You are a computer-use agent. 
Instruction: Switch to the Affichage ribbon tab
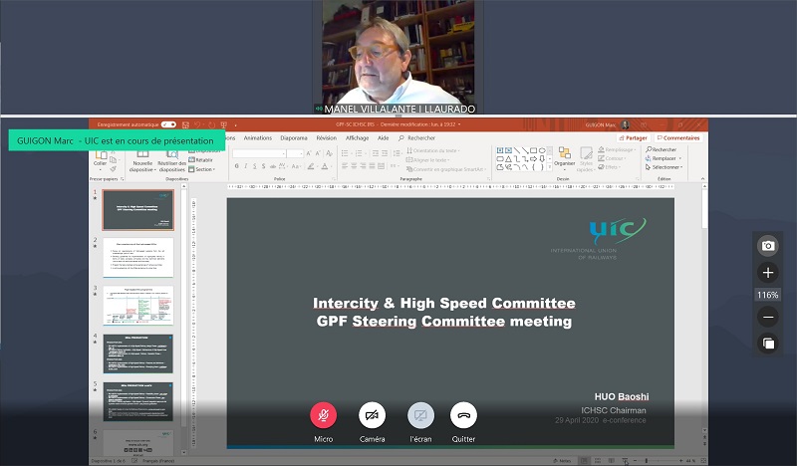tap(358, 137)
